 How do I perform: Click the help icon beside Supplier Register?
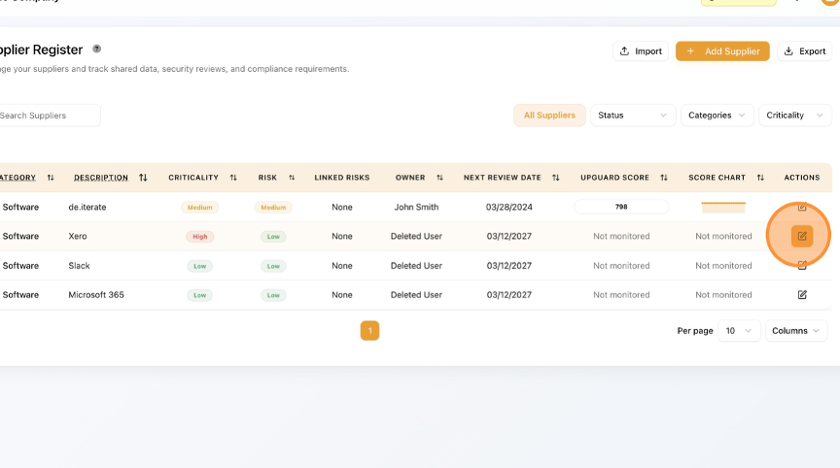point(97,49)
